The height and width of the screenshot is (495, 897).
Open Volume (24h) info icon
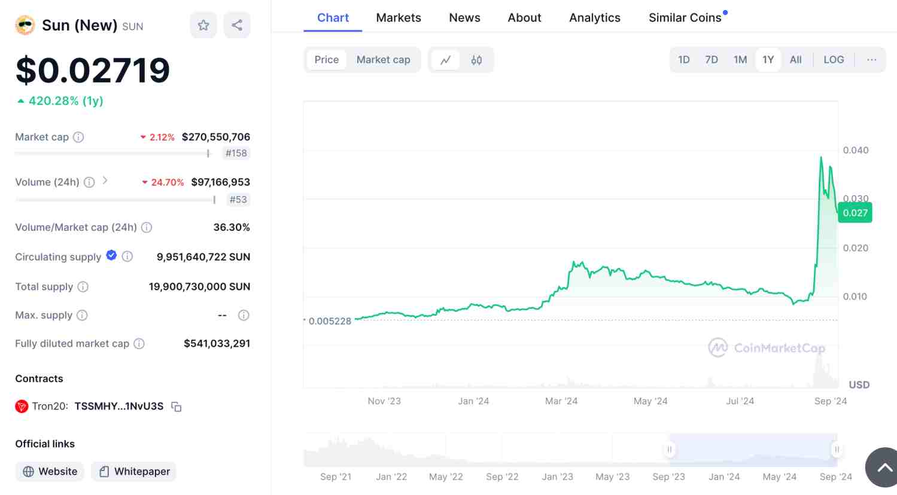click(x=89, y=182)
